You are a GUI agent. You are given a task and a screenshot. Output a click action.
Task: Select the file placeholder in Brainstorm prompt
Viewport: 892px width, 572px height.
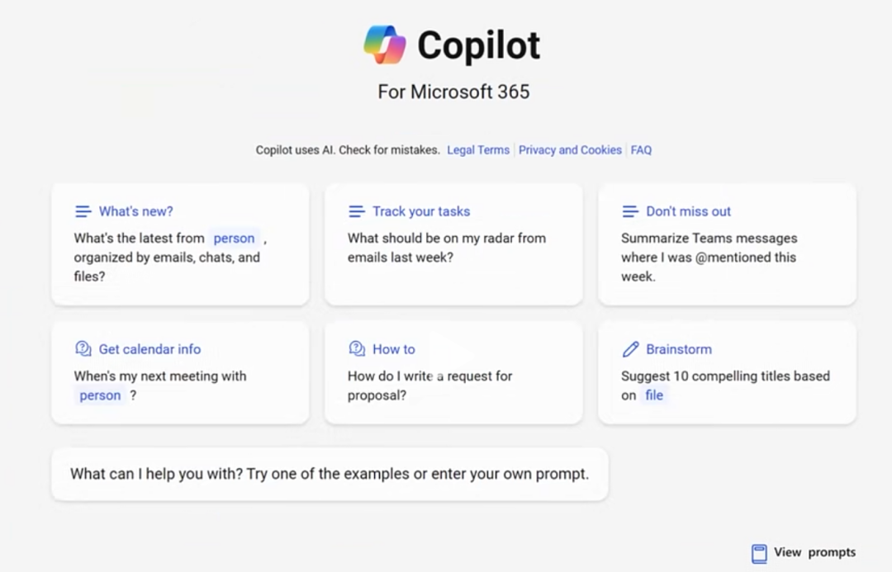coord(654,395)
